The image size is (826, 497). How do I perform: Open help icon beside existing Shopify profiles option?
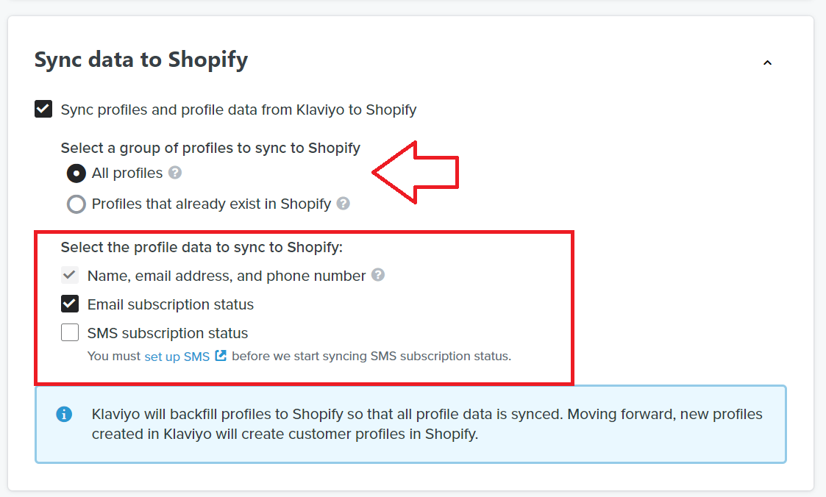pos(343,204)
